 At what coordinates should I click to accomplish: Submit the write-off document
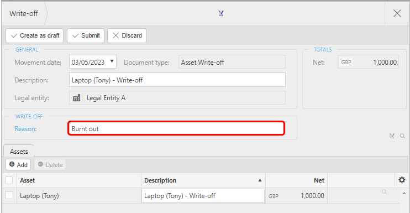pos(86,35)
